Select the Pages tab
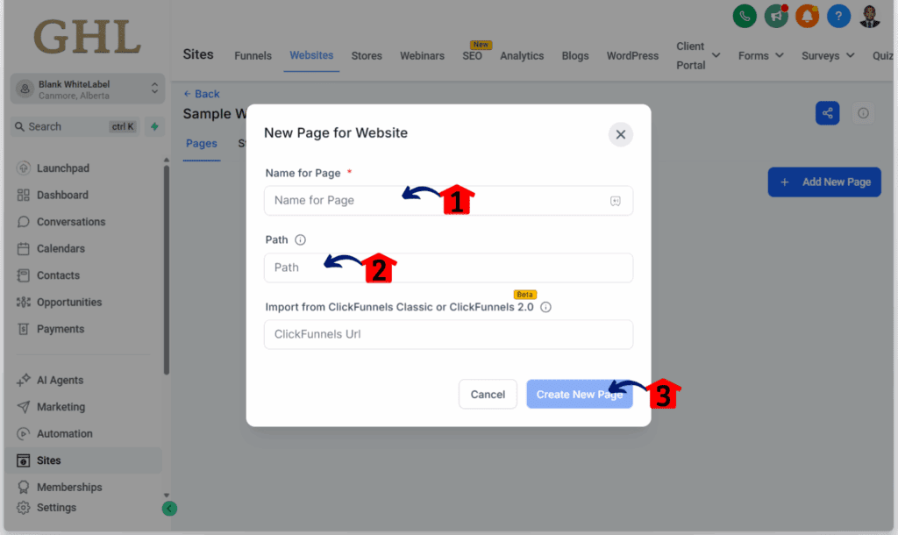 coord(202,144)
